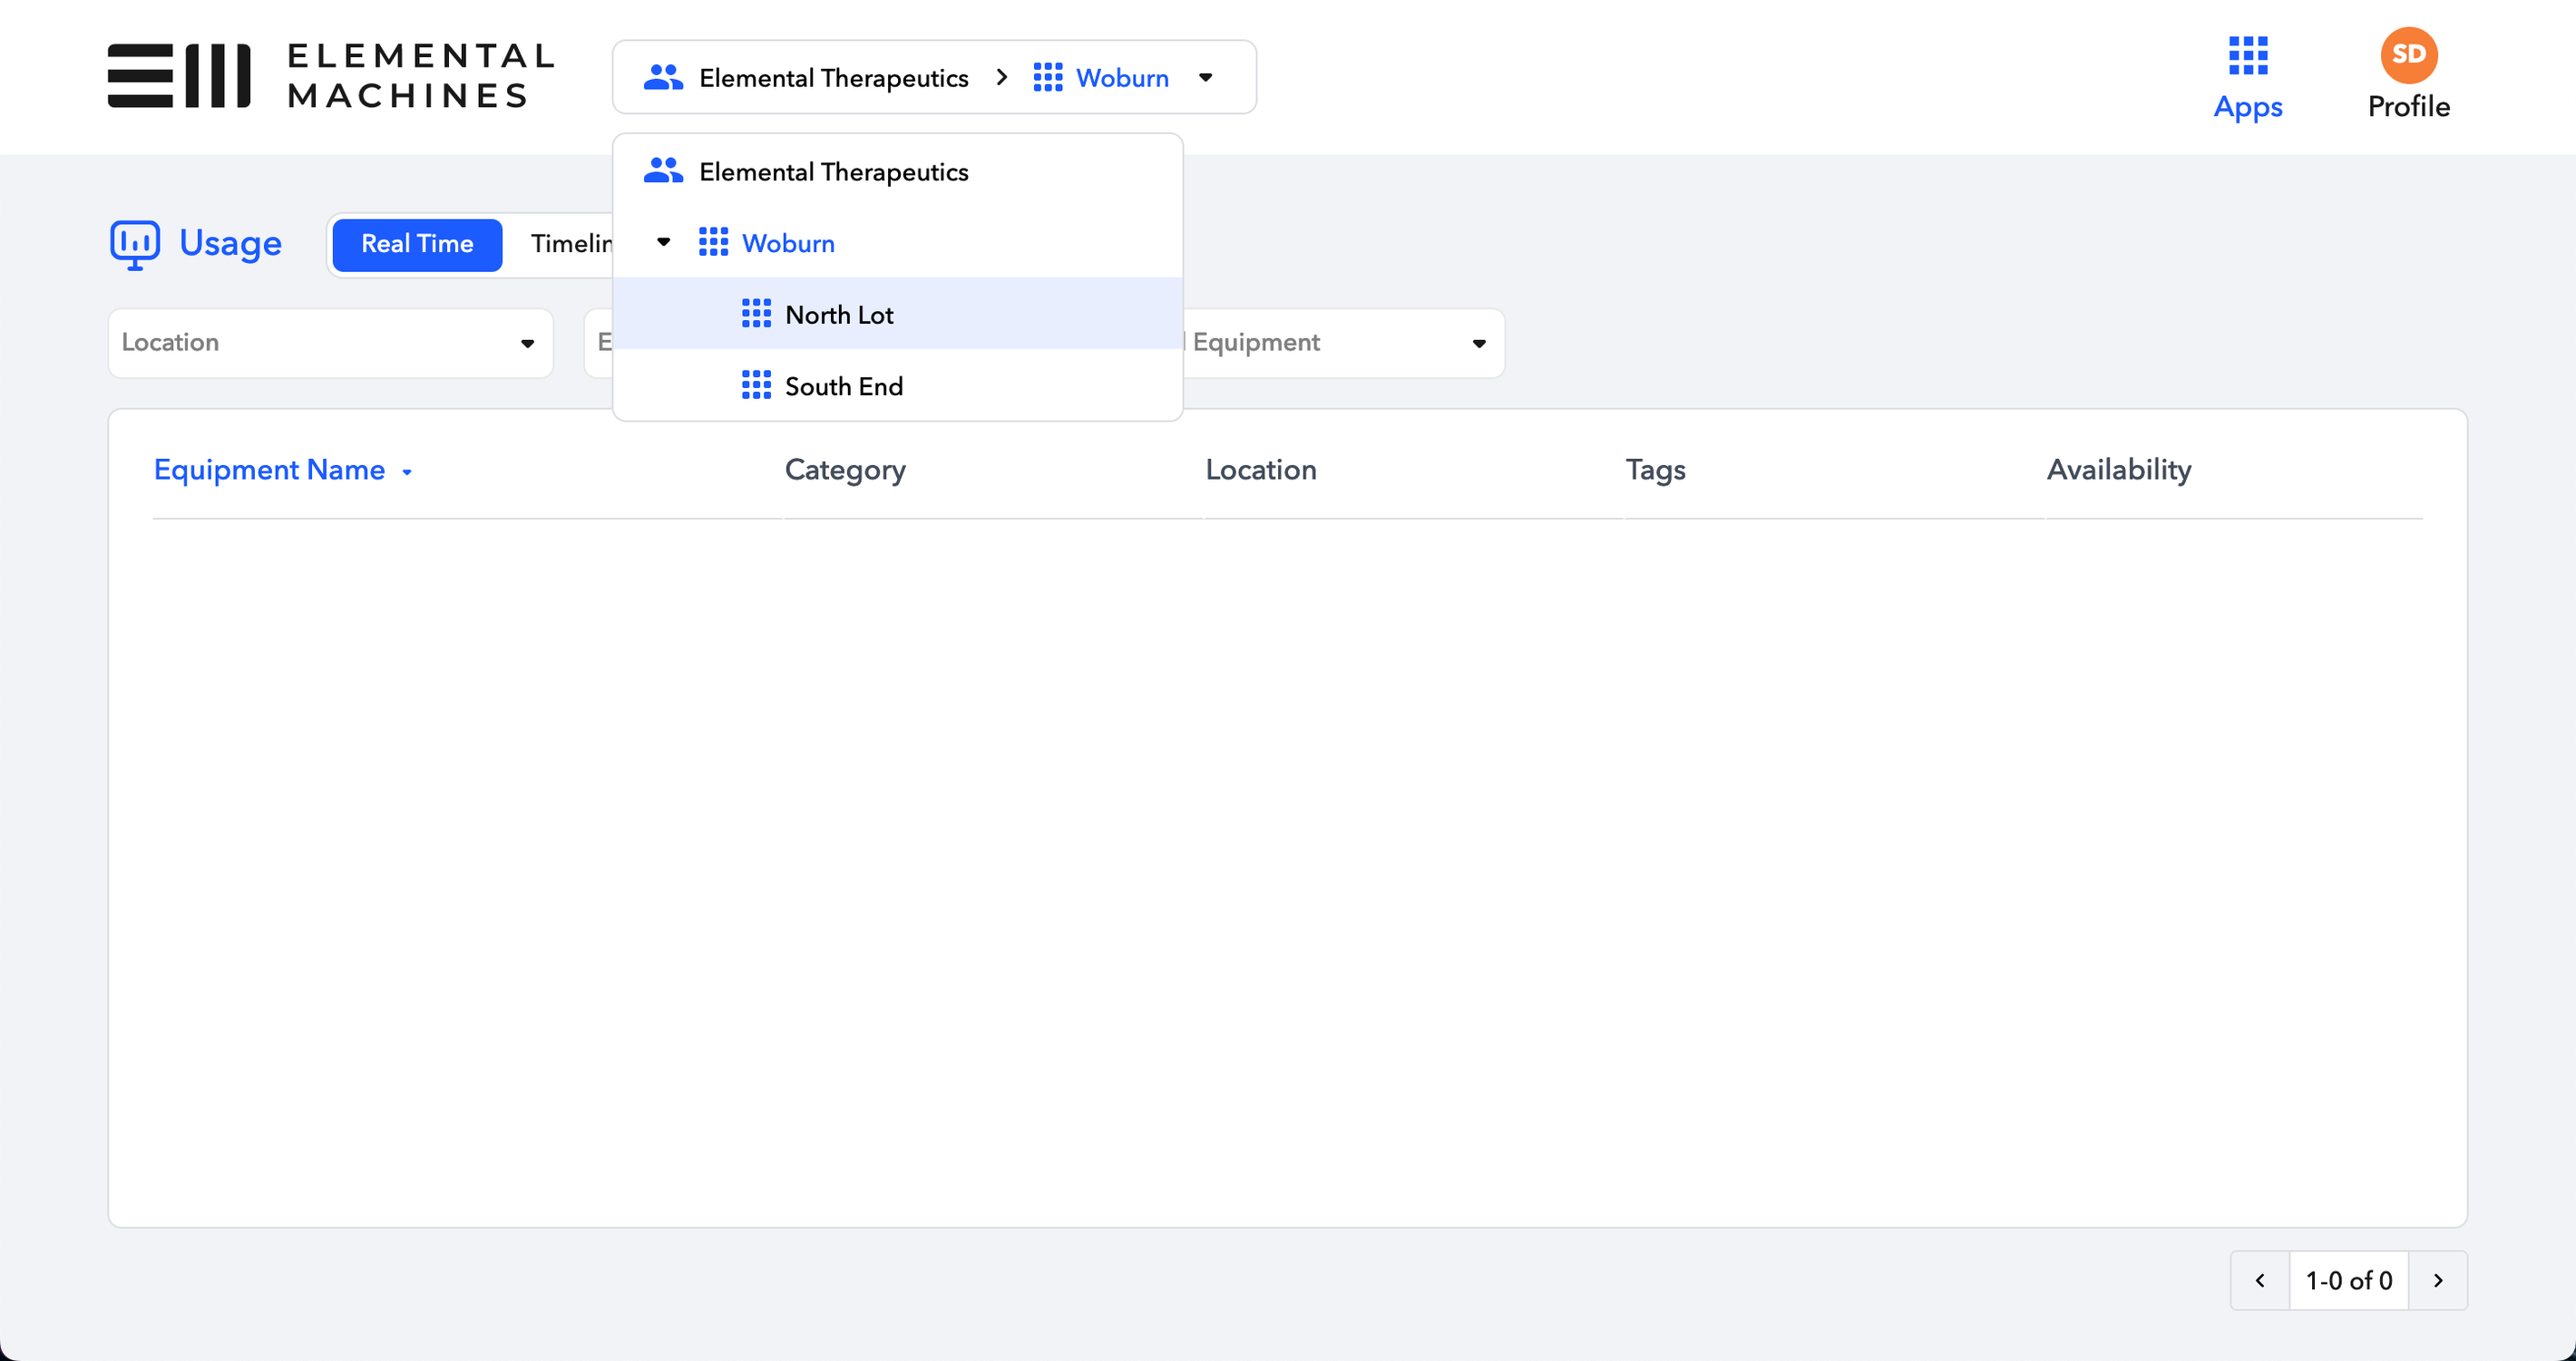Sort by Equipment Name column
This screenshot has height=1361, width=2576.
[x=283, y=470]
